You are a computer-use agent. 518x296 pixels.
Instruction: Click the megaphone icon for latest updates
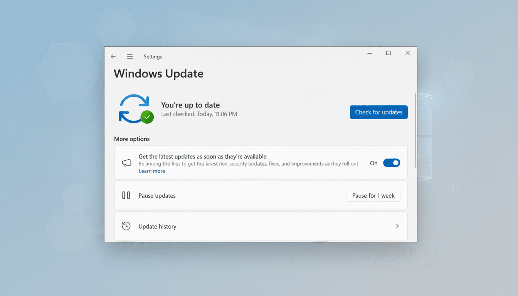tap(126, 163)
